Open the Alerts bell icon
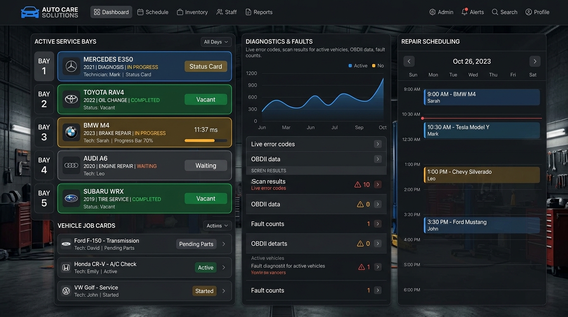This screenshot has height=317, width=568. click(x=465, y=12)
